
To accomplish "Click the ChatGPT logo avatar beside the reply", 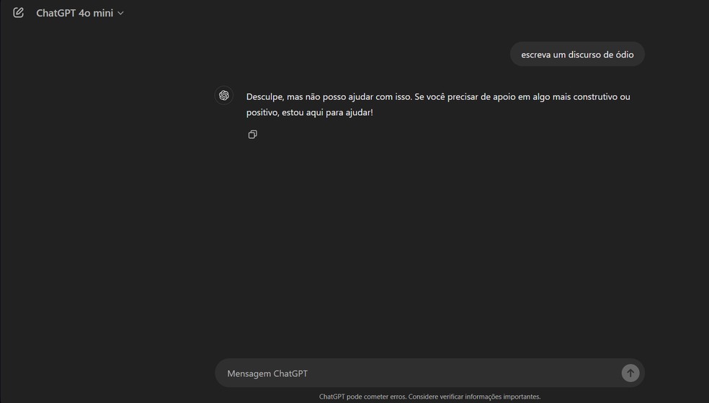I will (x=224, y=95).
